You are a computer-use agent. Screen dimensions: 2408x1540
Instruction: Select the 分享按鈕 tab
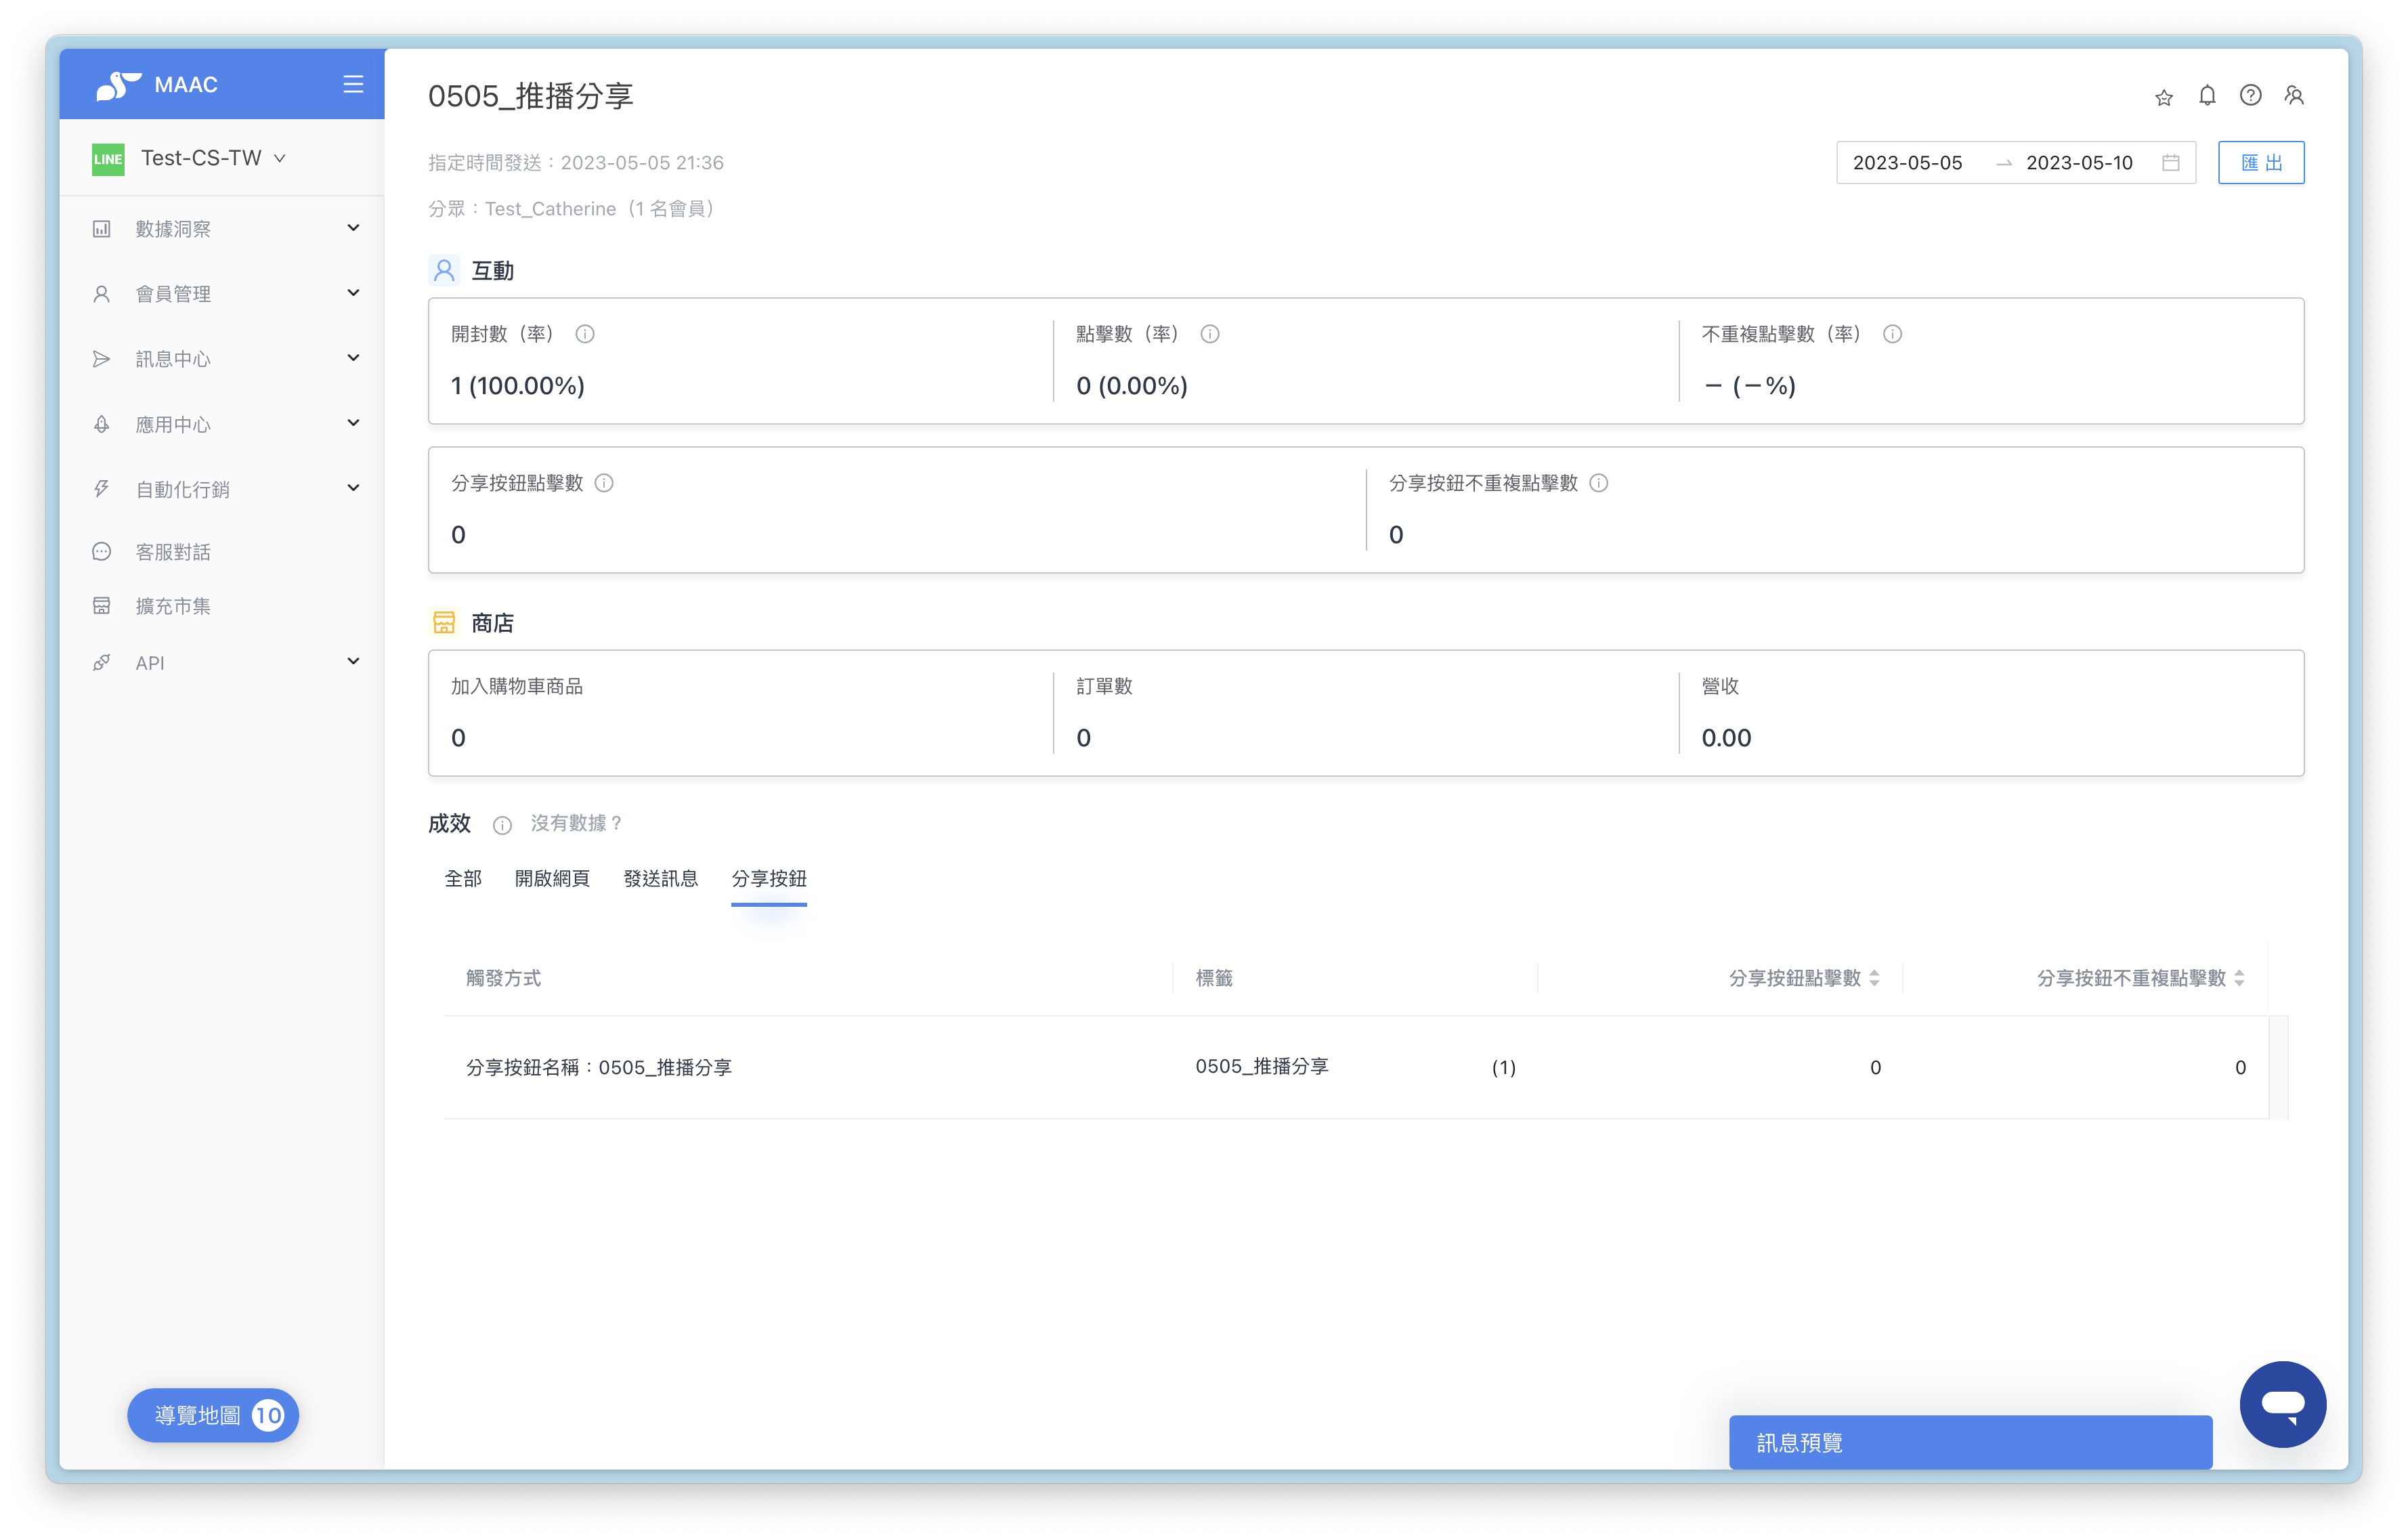click(x=769, y=879)
